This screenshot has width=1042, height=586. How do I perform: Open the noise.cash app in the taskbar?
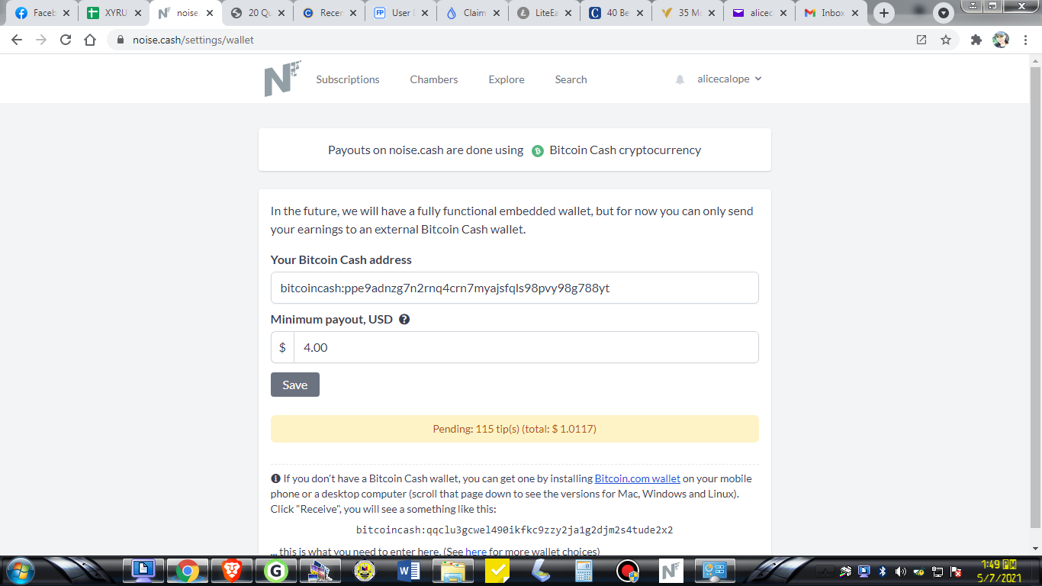click(671, 571)
